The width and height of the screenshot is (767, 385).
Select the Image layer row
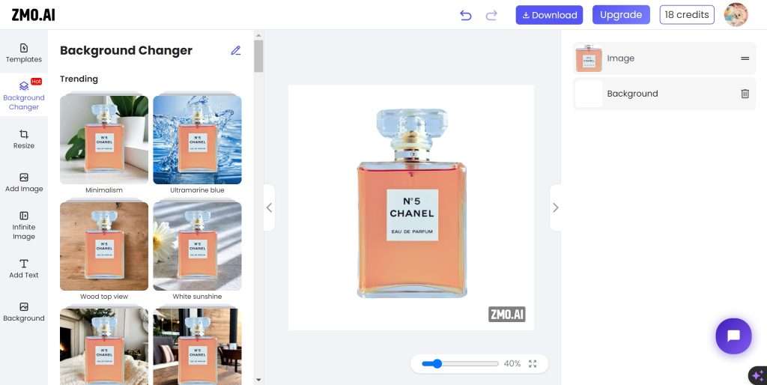[x=664, y=58]
